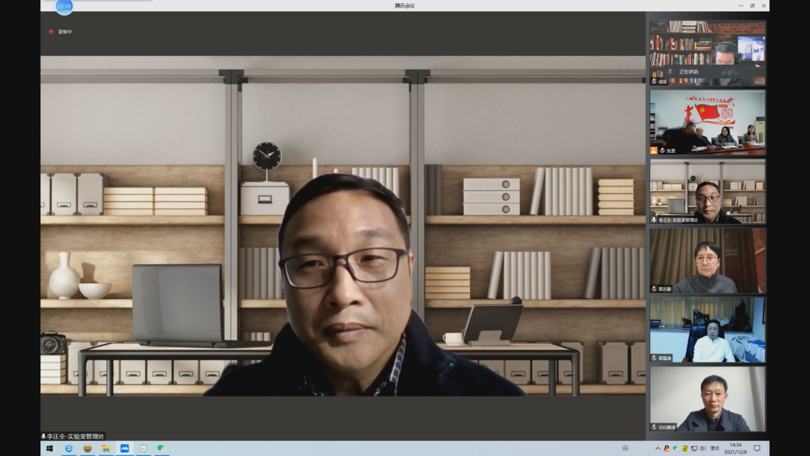Click the orange host icon on 张勇 tile
Image resolution: width=810 pixels, height=456 pixels.
click(x=653, y=151)
